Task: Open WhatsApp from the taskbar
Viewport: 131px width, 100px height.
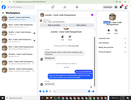Action: 55,98
